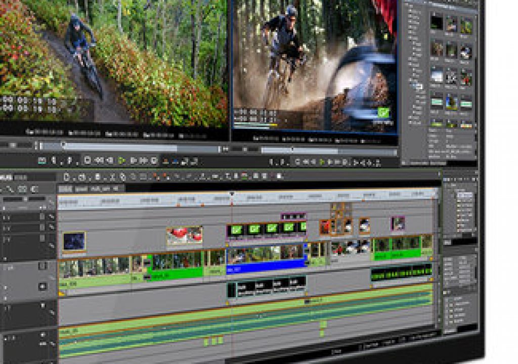This screenshot has width=518, height=364.
Task: Select the blue highlighted clip on timeline
Action: pyautogui.click(x=266, y=259)
